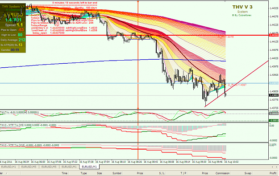Sort orders by Time column header
279x176 pixels.
(64, 173)
